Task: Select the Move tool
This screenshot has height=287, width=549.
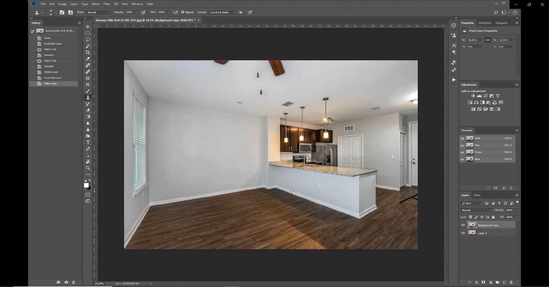Action: (88, 27)
